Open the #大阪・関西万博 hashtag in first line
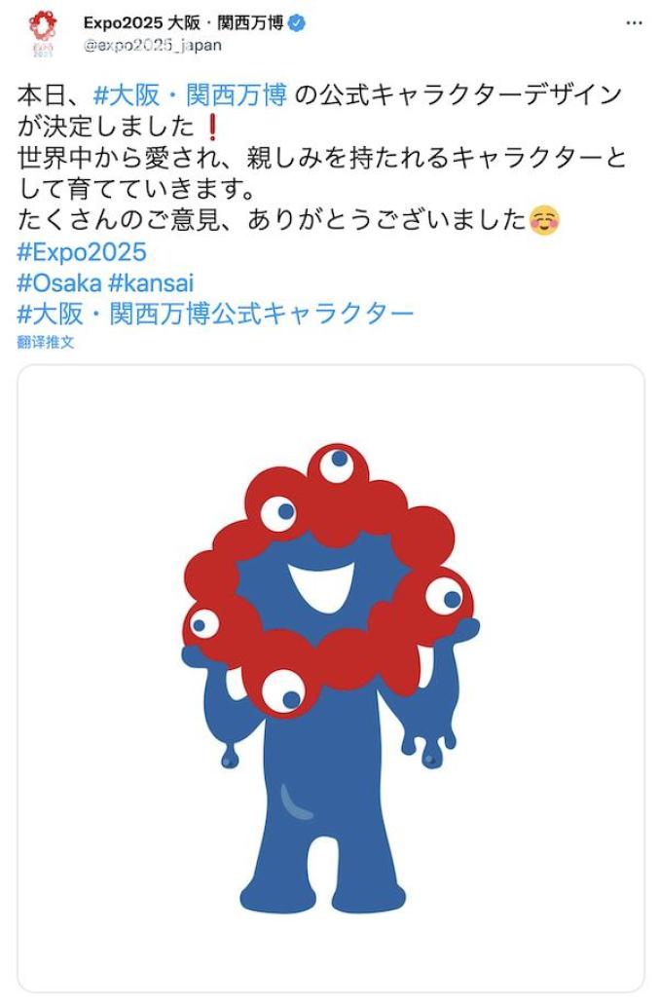Viewport: 659px width, 1004px height. (190, 96)
